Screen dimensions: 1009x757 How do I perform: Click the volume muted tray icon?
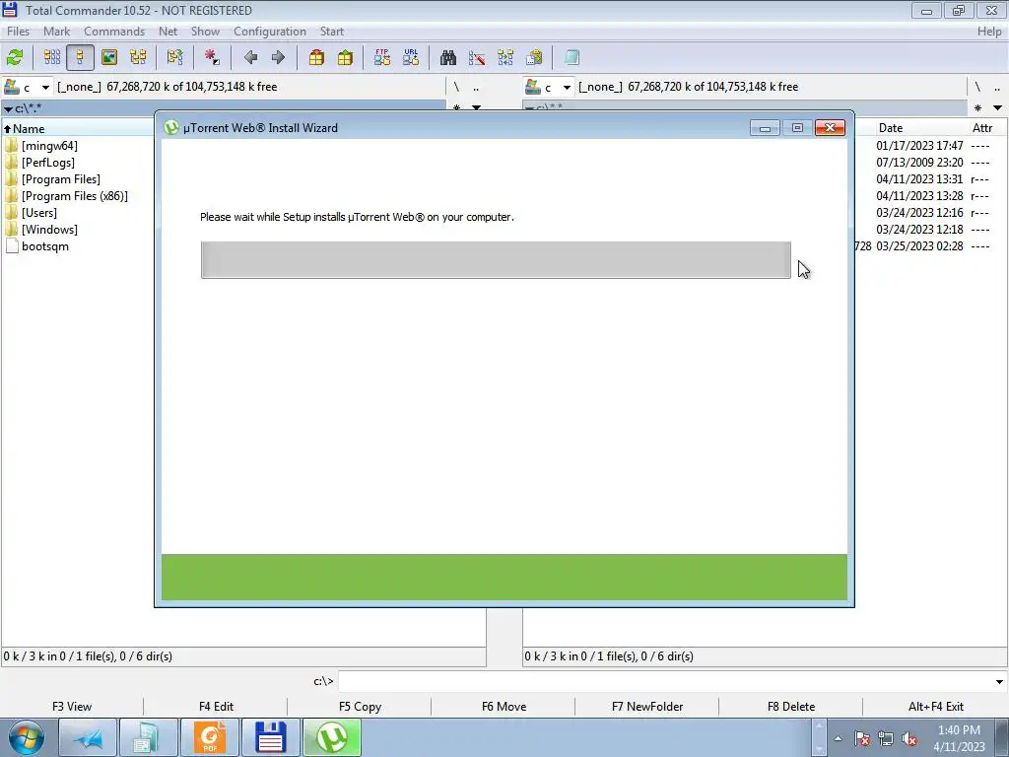[x=909, y=739]
